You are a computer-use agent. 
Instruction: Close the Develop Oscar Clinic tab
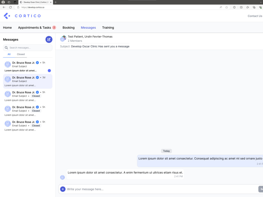coord(51,2)
